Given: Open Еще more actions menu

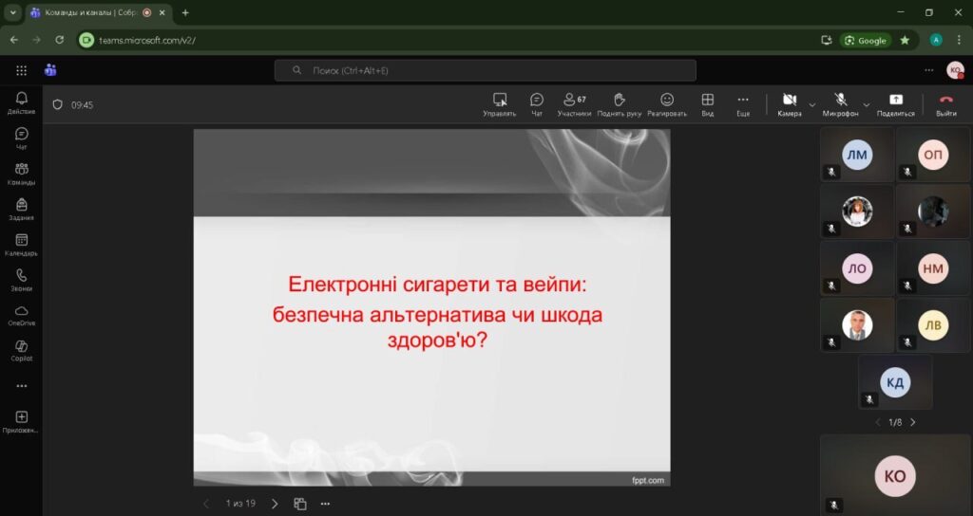Looking at the screenshot, I should [x=743, y=103].
